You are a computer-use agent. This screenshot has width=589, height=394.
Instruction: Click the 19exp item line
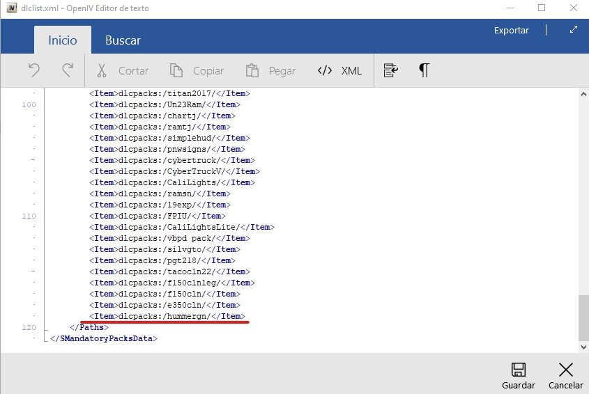coord(160,205)
